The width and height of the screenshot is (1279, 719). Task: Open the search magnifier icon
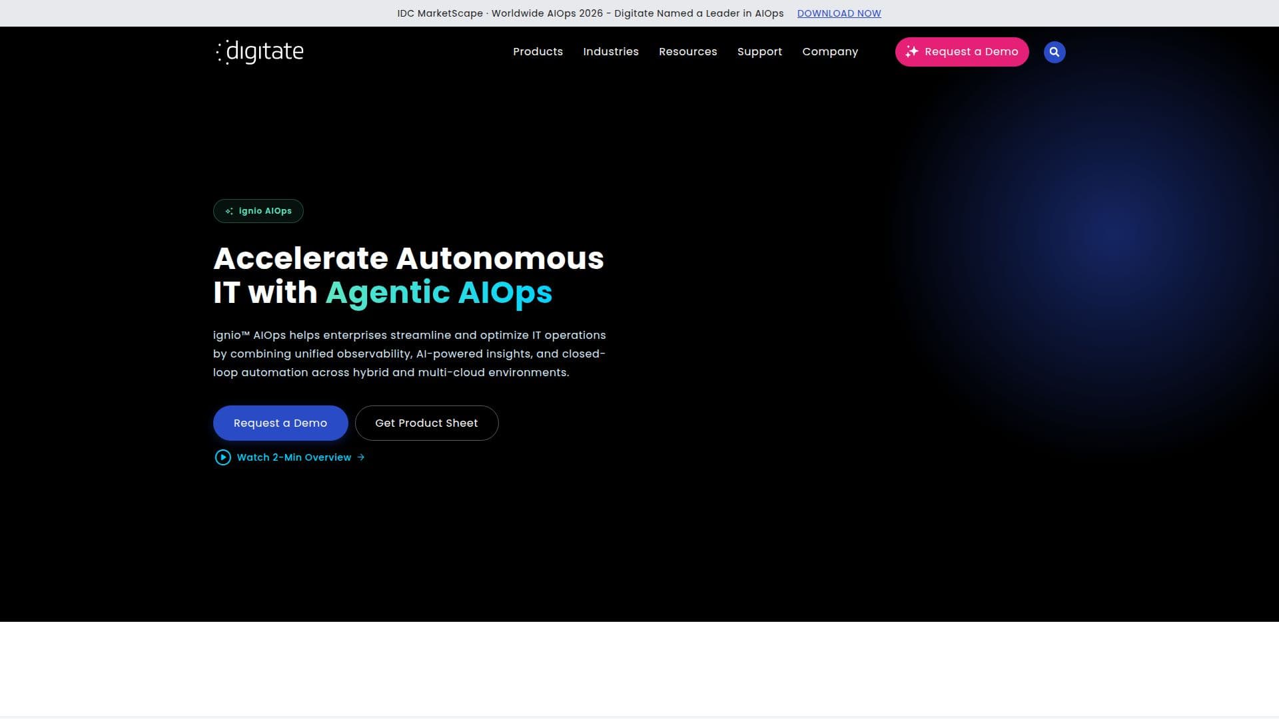[1054, 52]
